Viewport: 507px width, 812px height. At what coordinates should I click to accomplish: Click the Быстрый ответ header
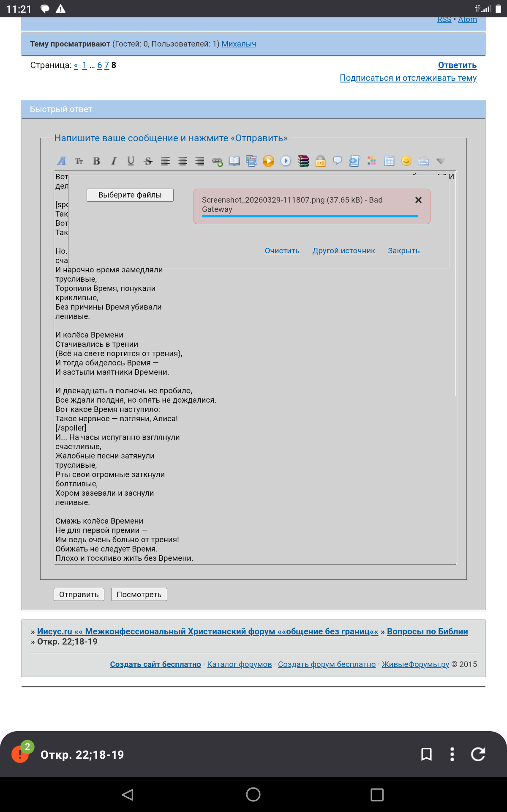tap(253, 109)
